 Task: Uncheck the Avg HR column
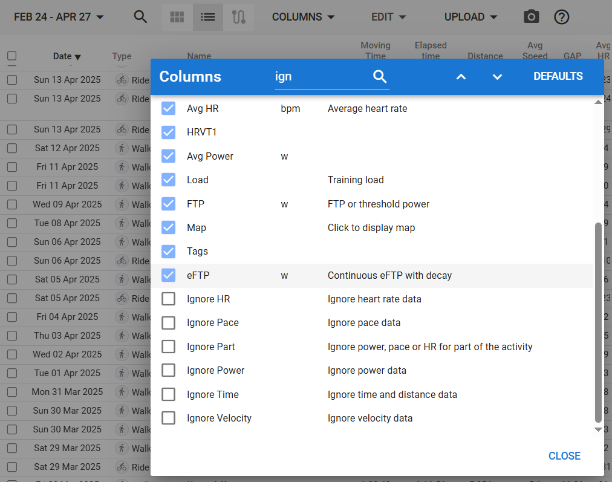click(168, 108)
